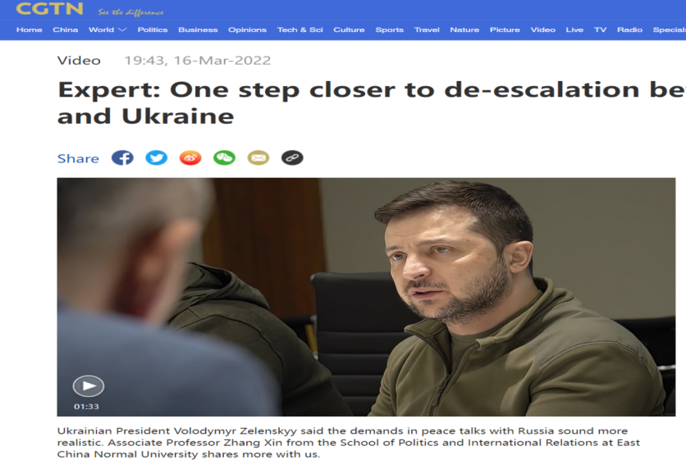686x464 pixels.
Task: Click the Weibo share icon
Action: 190,157
